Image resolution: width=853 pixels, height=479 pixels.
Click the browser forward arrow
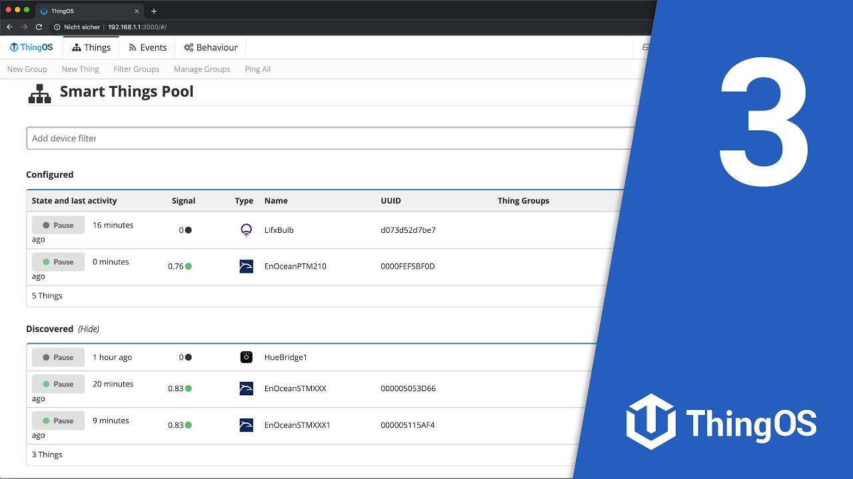coord(24,27)
